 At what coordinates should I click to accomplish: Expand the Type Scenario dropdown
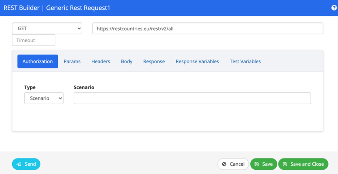click(x=44, y=98)
